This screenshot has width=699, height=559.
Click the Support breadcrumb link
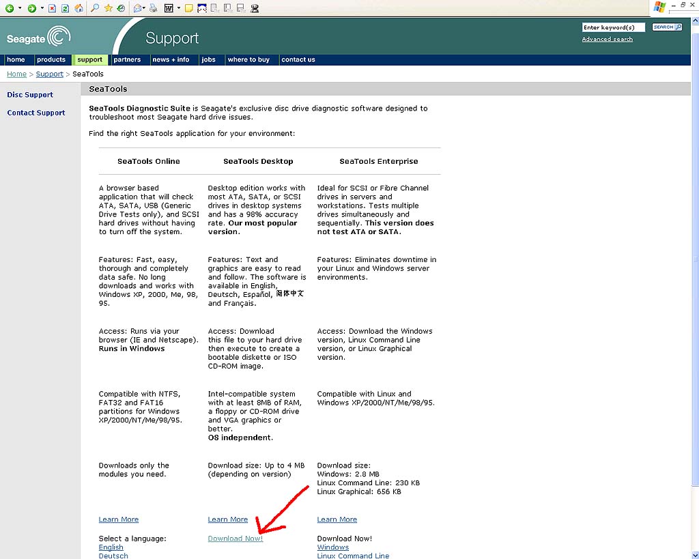click(49, 74)
